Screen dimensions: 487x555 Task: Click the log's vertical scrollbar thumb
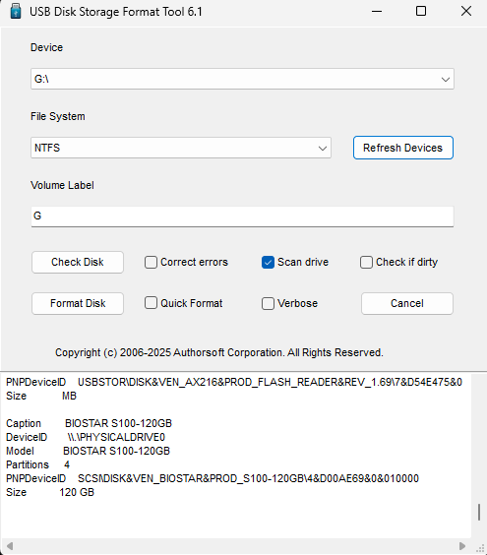479,512
